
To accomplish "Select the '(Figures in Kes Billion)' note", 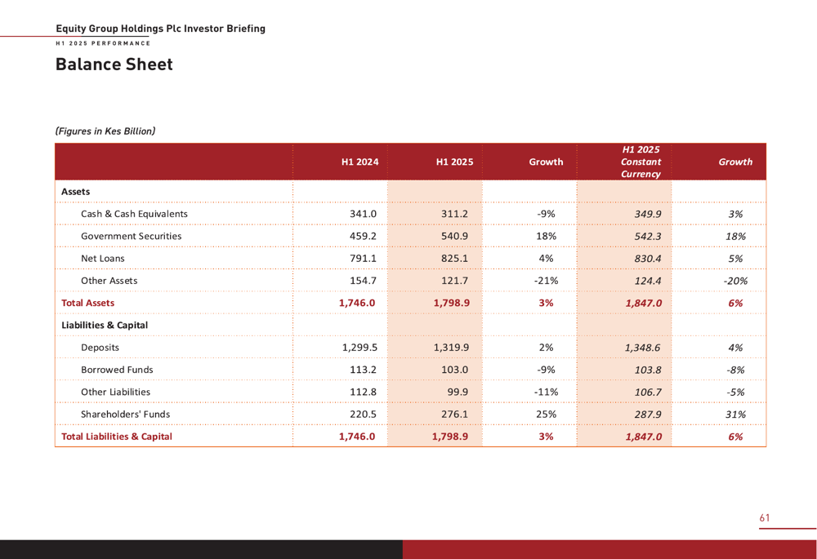I will pyautogui.click(x=105, y=131).
